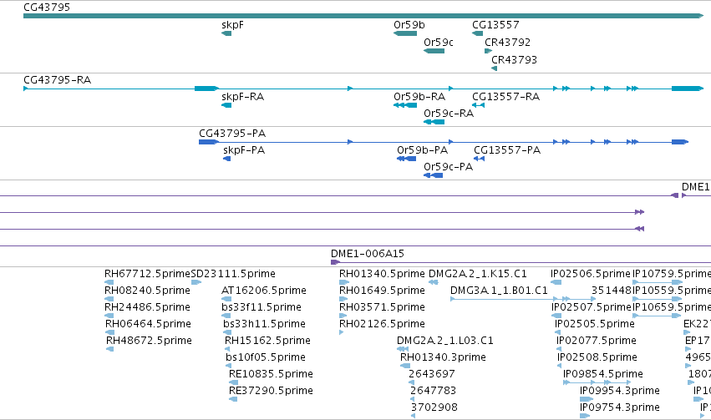Select the RH15162.5prime EST label

(x=267, y=341)
